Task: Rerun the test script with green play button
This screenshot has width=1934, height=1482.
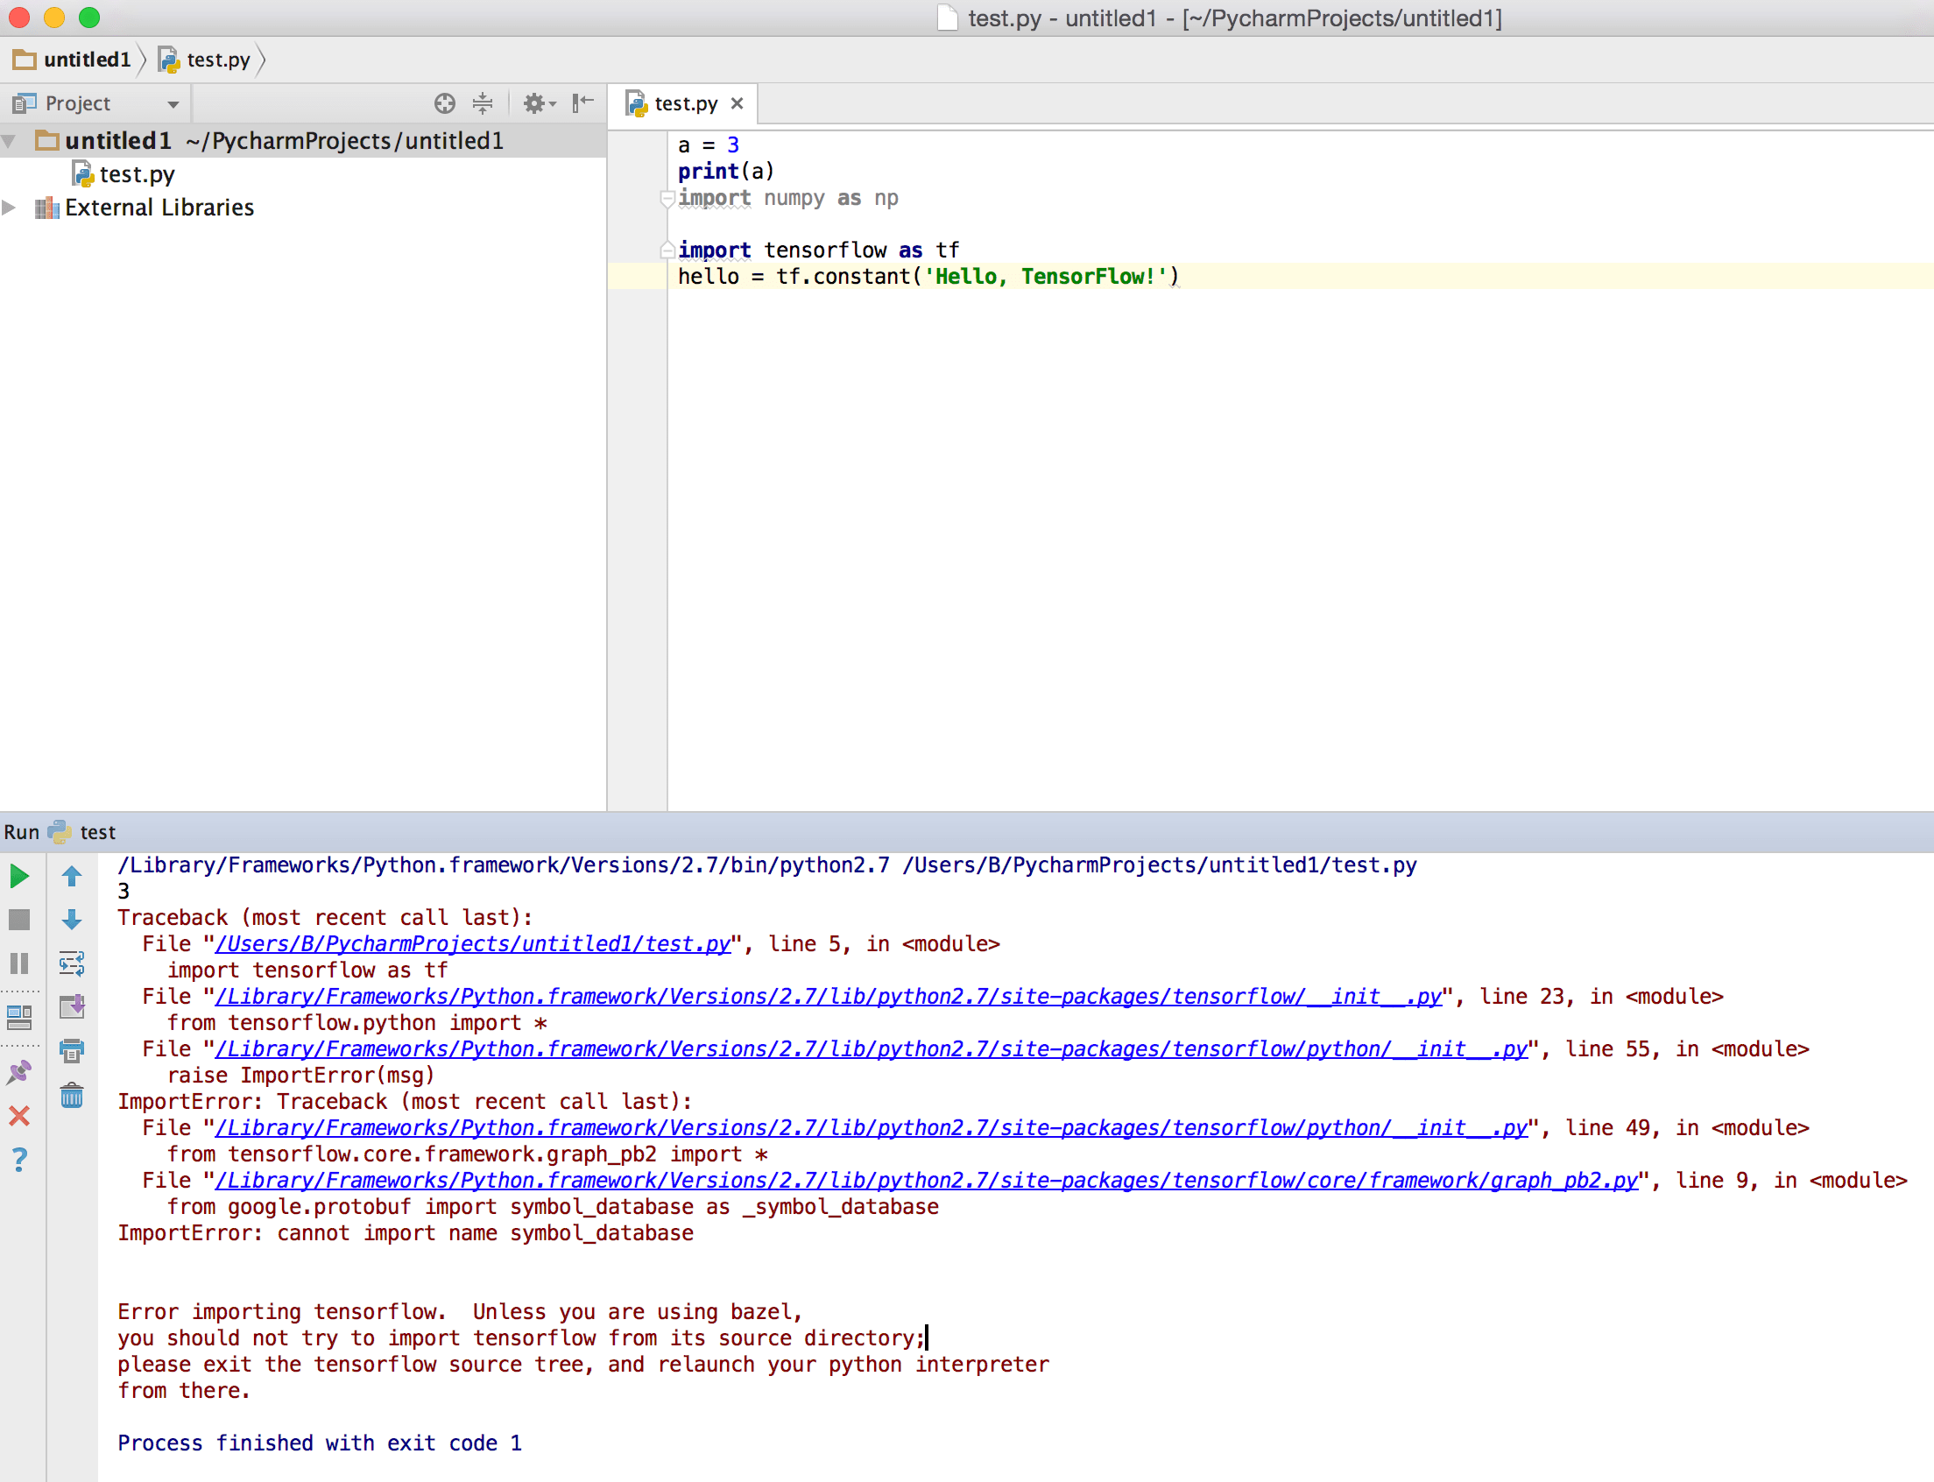Action: point(19,876)
